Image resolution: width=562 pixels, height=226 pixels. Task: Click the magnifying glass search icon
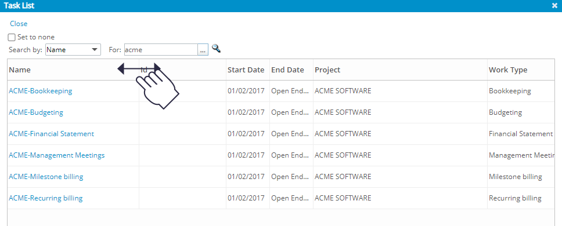tap(216, 48)
